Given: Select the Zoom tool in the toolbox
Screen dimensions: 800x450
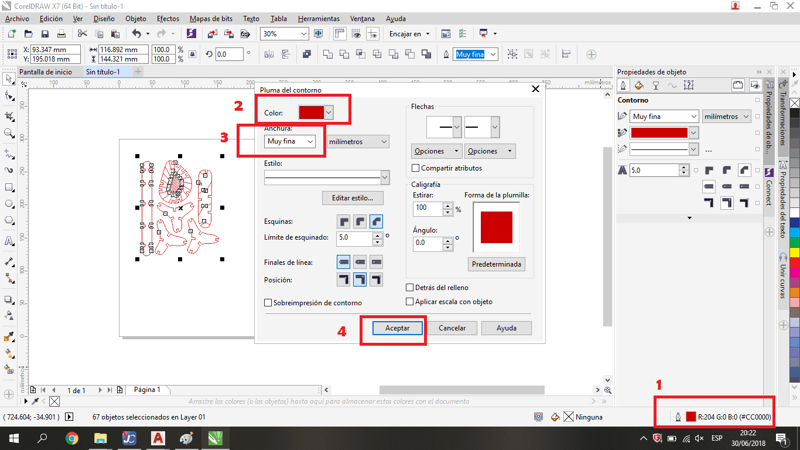Looking at the screenshot, I should [x=9, y=134].
